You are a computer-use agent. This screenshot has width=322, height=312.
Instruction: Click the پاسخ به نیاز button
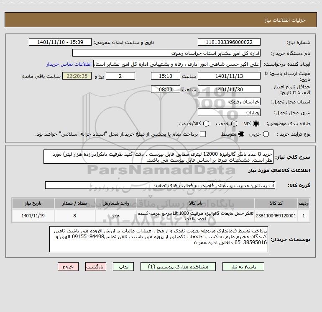tap(243, 266)
